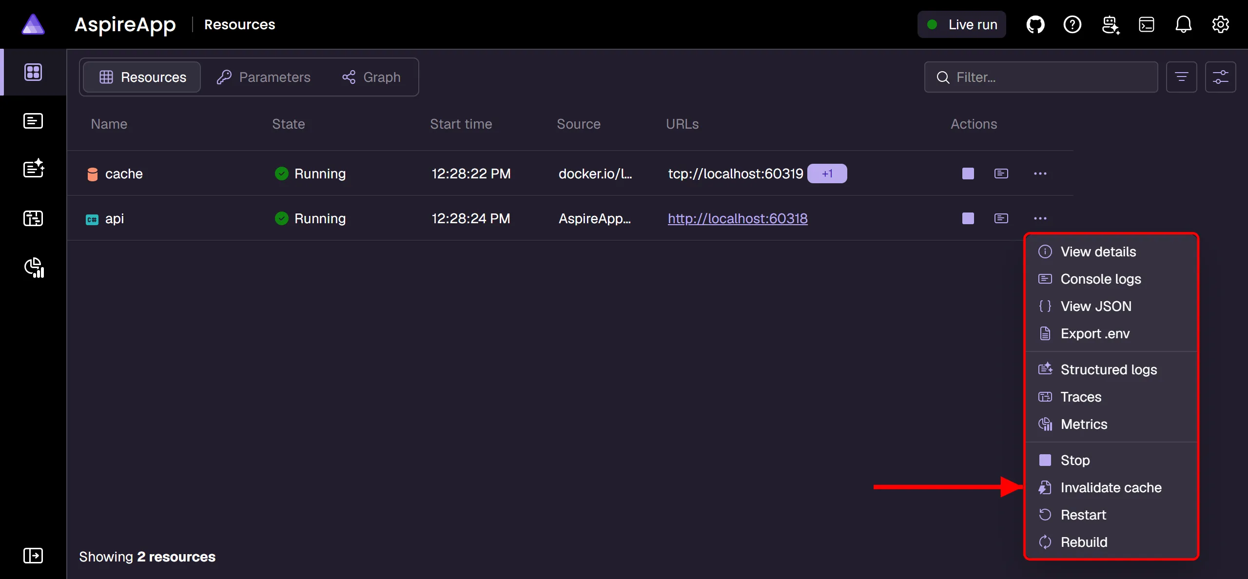Screen dimensions: 1248x579
Task: Open the Metrics sidebar icon
Action: 34,268
